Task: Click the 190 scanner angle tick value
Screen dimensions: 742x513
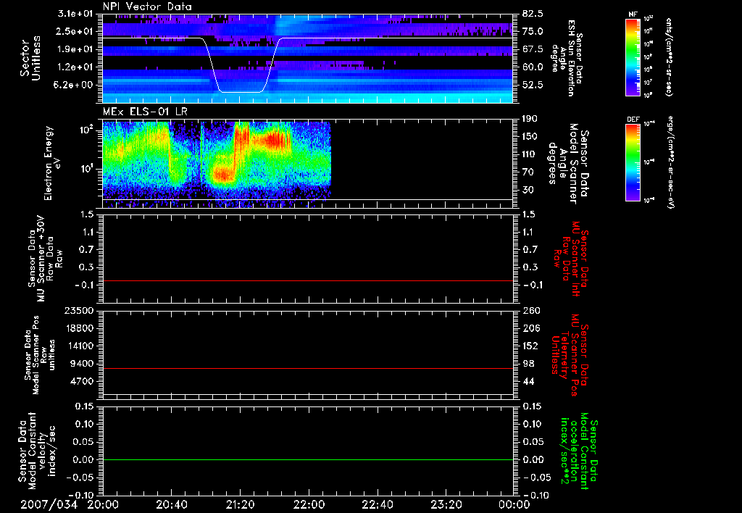Action: tap(530, 119)
